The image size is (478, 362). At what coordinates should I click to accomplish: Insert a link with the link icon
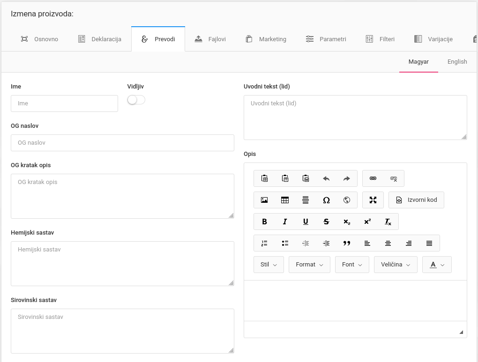[x=373, y=178]
